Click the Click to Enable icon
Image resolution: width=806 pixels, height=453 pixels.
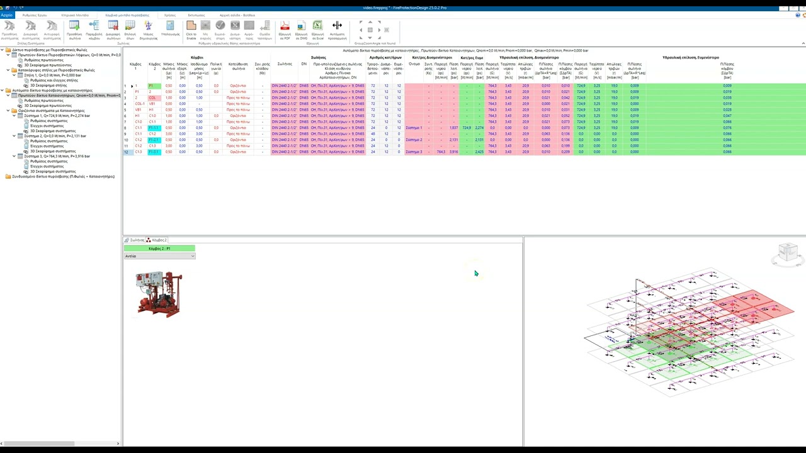point(191,30)
